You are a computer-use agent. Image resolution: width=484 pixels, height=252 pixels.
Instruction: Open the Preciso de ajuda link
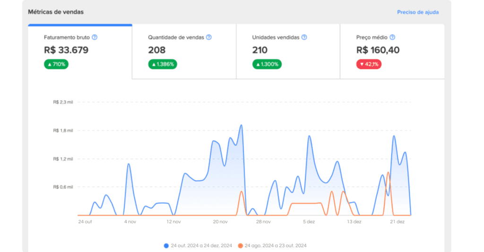(x=417, y=12)
